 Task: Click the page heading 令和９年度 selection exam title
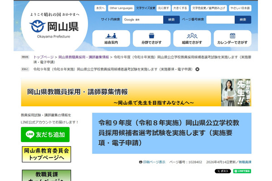click(x=169, y=133)
